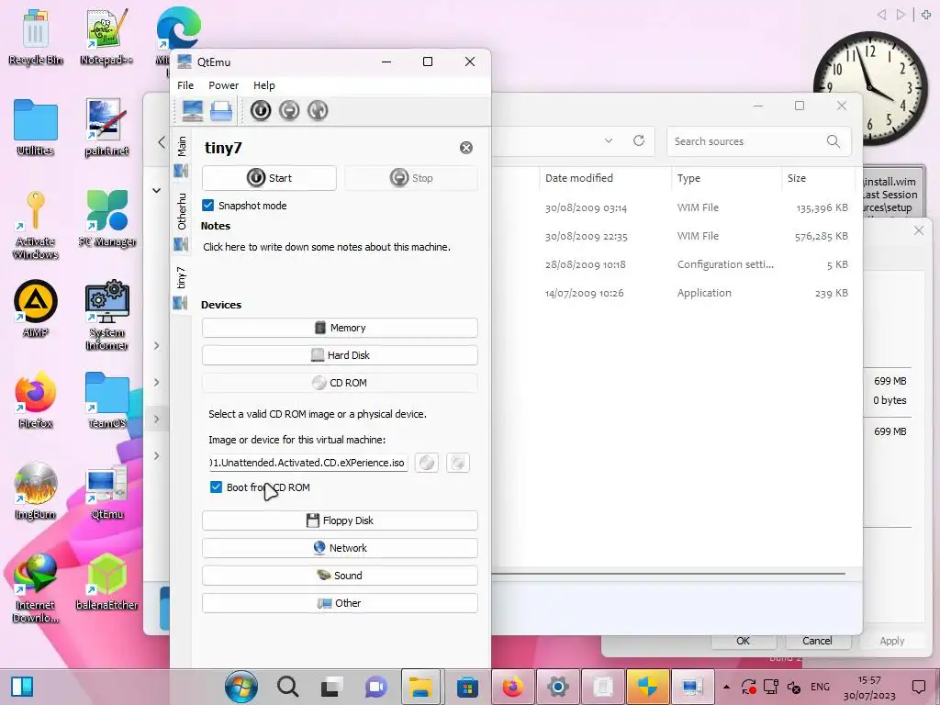Open the TeamOS desktop folder

tap(106, 400)
